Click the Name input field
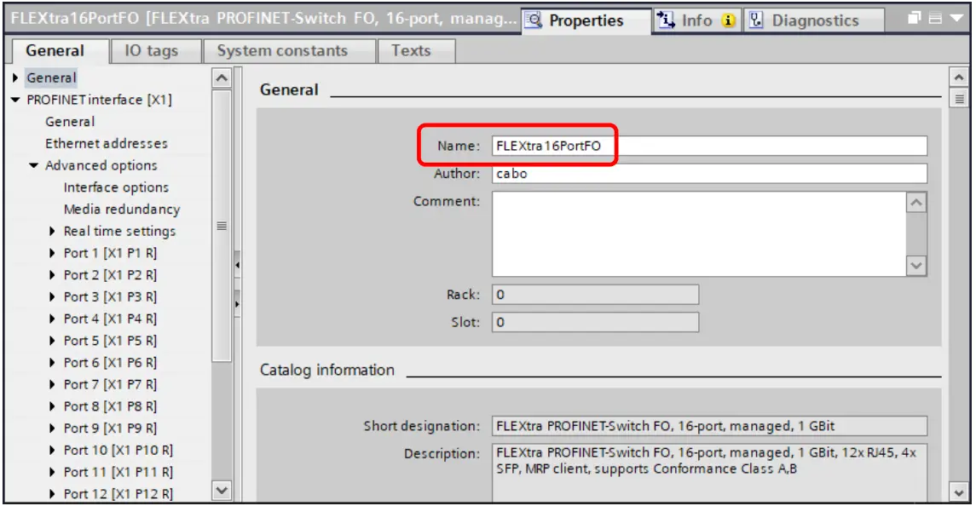This screenshot has height=506, width=976. point(709,146)
